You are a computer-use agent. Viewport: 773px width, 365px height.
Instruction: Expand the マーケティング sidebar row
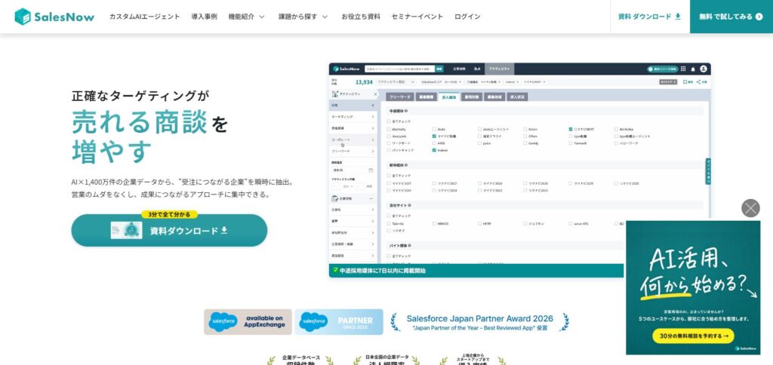[353, 117]
